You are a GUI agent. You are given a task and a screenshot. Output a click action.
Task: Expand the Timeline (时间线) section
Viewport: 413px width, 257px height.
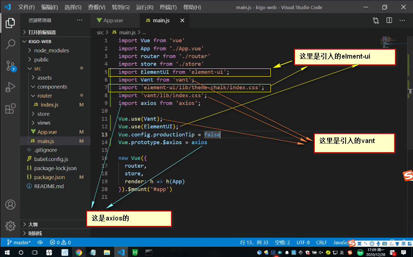(x=55, y=233)
